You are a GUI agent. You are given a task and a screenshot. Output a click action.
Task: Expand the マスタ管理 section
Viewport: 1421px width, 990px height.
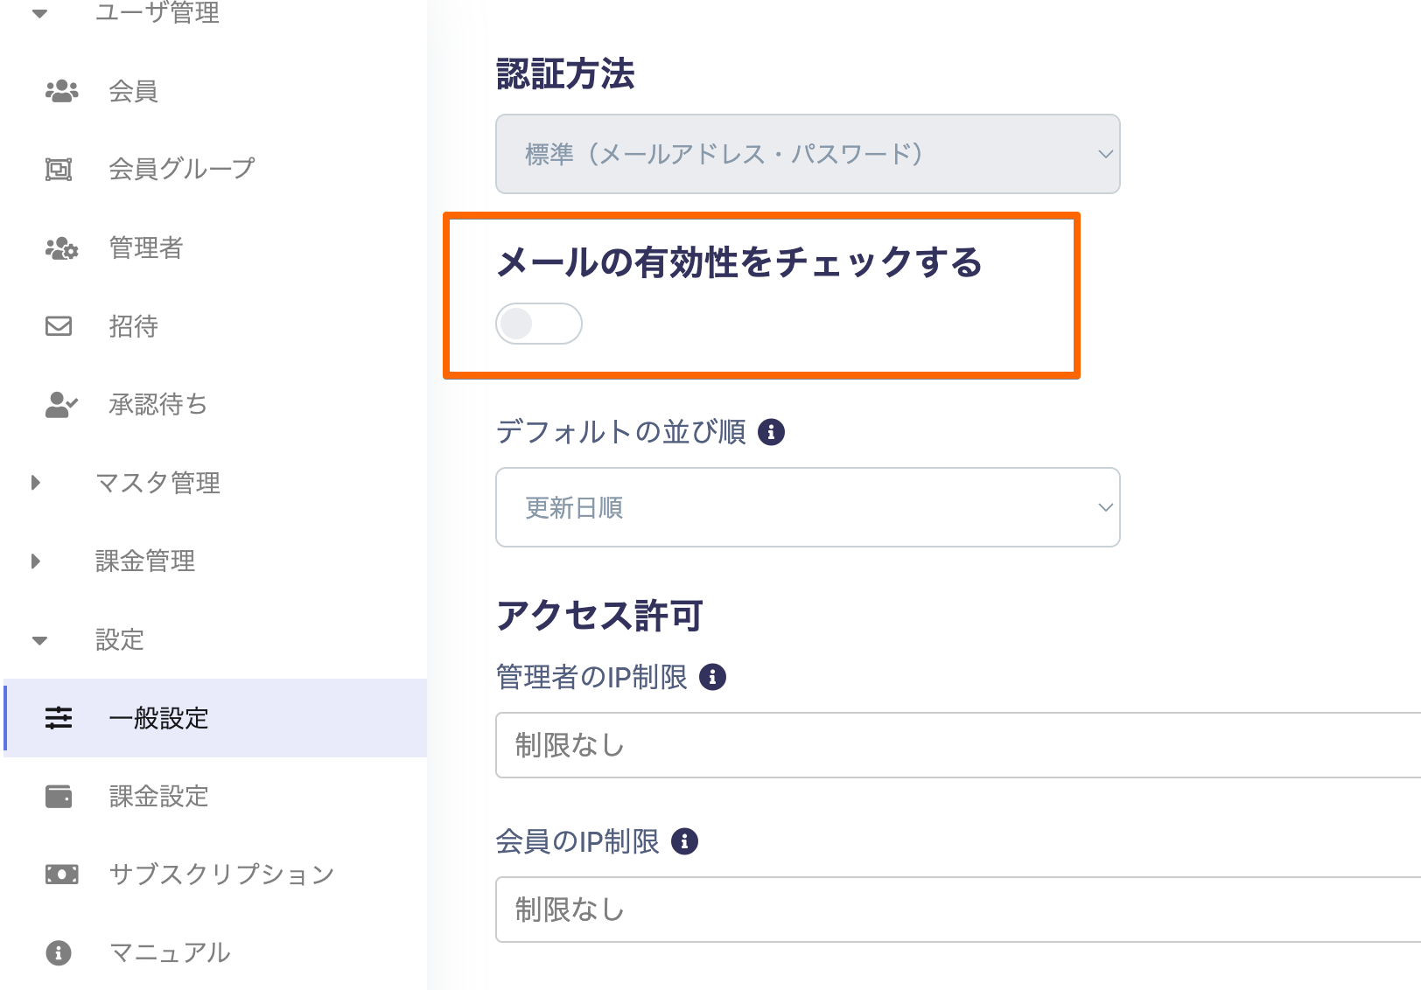pos(36,483)
